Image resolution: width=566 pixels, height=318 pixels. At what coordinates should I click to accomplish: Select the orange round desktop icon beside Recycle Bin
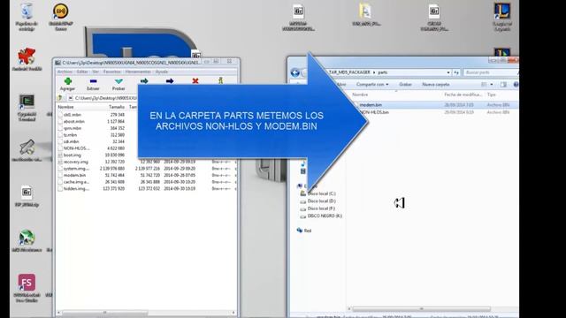click(61, 11)
